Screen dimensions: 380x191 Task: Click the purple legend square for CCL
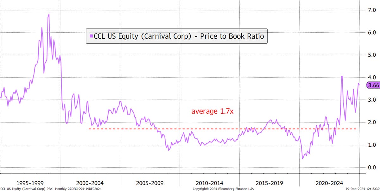(x=92, y=36)
